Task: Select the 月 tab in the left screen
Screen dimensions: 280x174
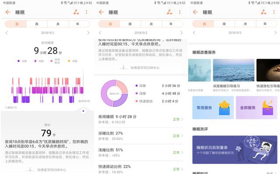Action: tap(58, 24)
